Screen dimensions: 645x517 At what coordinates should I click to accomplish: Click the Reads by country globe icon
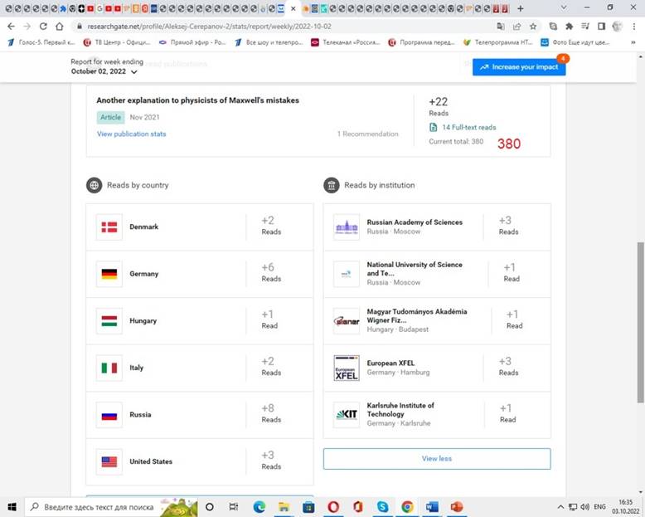click(x=95, y=185)
